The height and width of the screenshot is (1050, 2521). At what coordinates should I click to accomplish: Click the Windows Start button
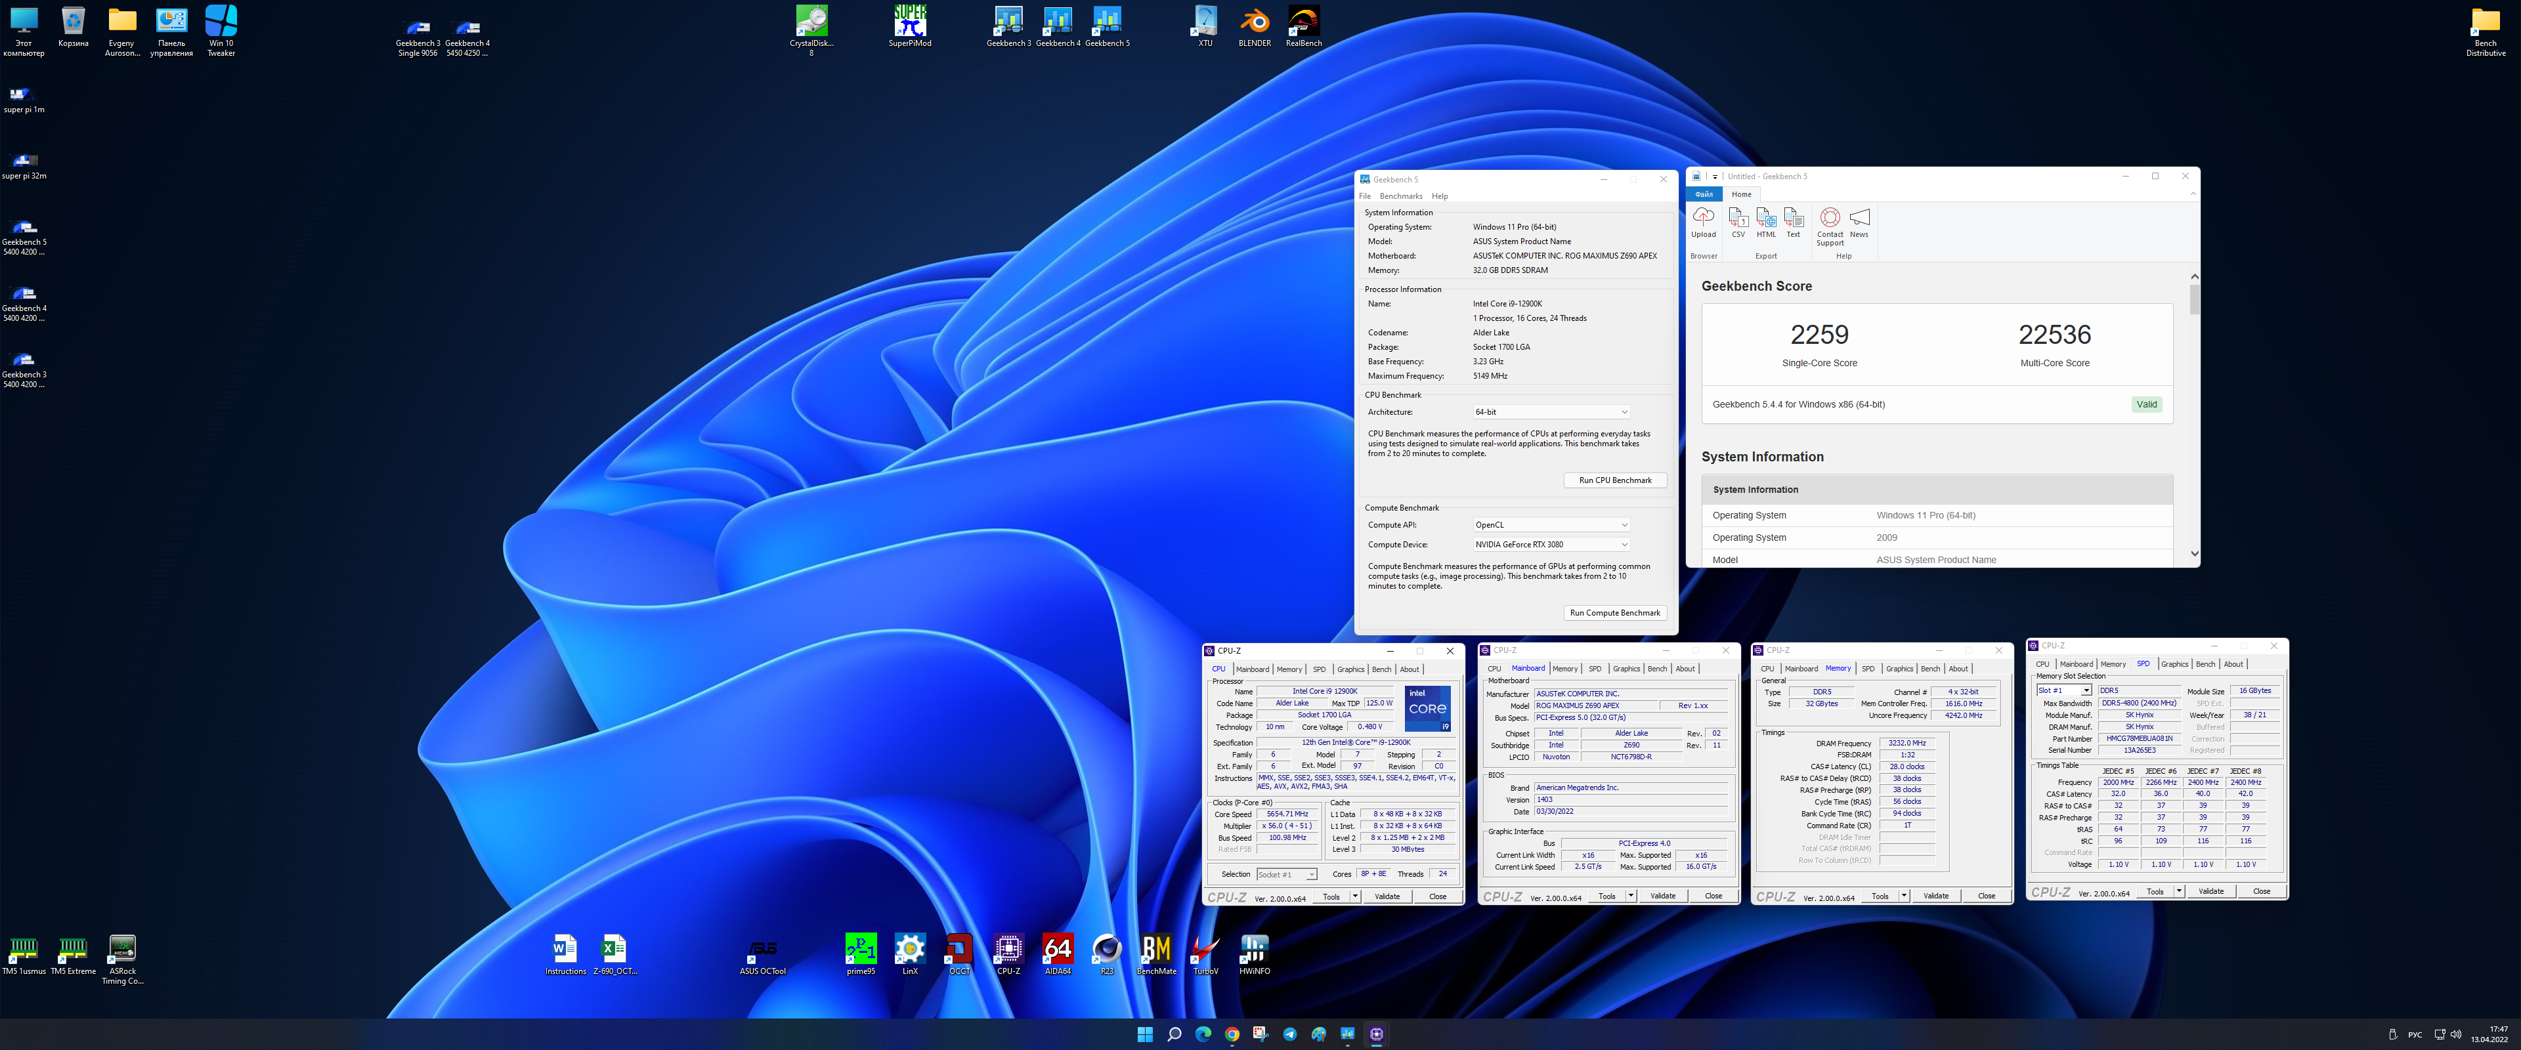point(1145,1034)
